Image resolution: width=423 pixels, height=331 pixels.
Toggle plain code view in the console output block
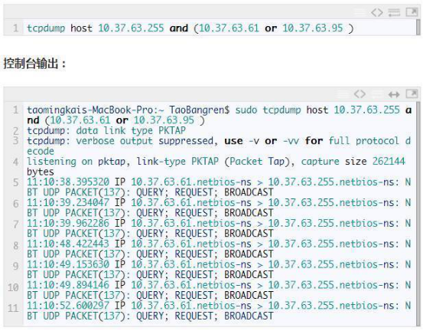coord(360,94)
